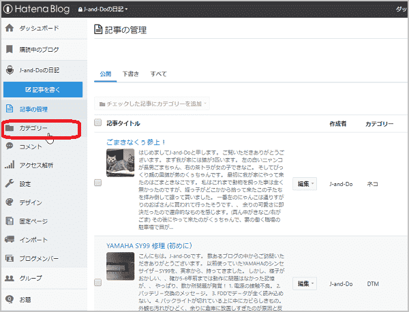Check the box for YAMAHA SY99 修理 article
The width and height of the screenshot is (409, 312).
[x=97, y=282]
